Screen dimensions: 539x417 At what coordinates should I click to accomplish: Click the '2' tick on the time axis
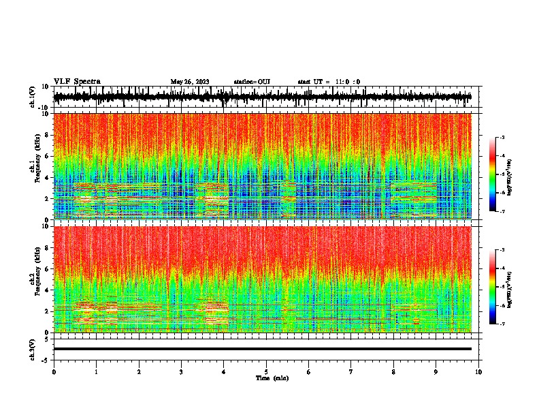pyautogui.click(x=139, y=372)
